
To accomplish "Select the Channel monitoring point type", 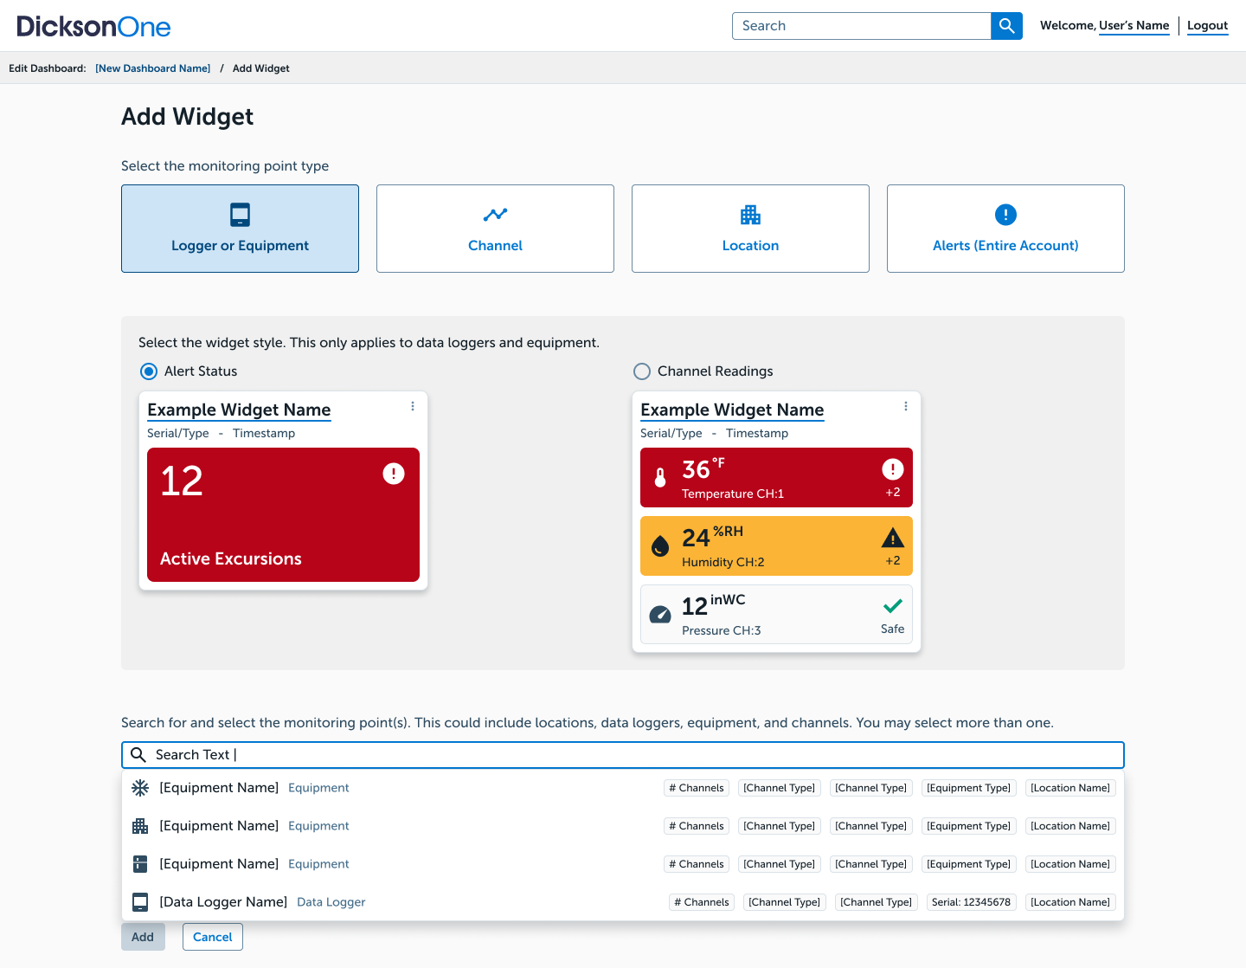I will click(495, 229).
